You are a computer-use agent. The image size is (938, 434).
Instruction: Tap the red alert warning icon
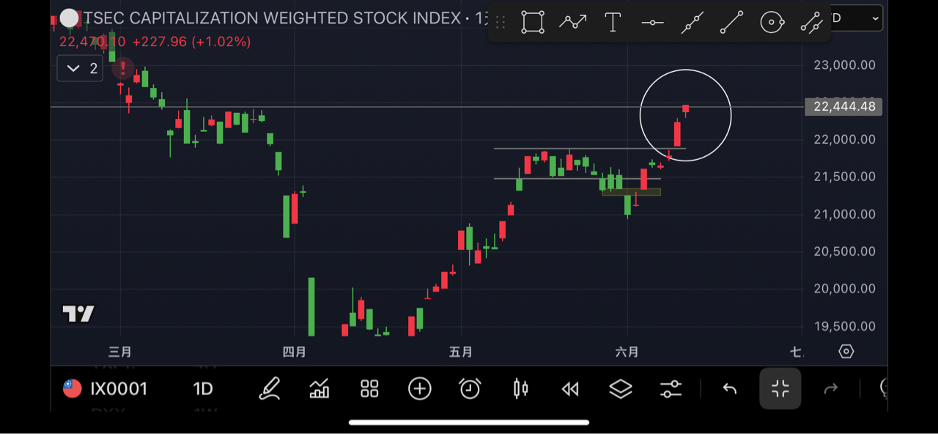coord(123,69)
